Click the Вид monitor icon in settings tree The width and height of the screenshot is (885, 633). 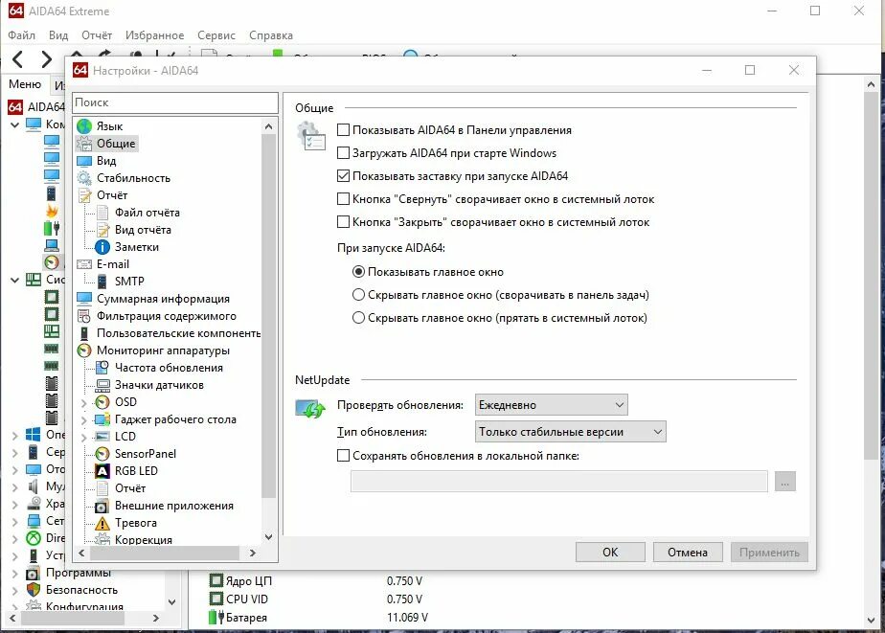84,161
